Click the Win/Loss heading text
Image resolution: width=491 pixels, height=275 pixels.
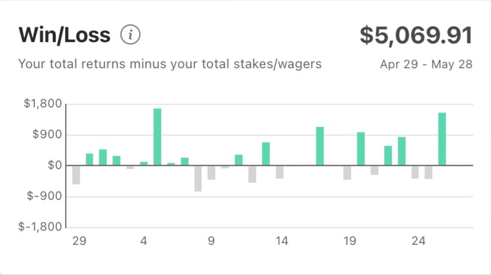point(64,35)
